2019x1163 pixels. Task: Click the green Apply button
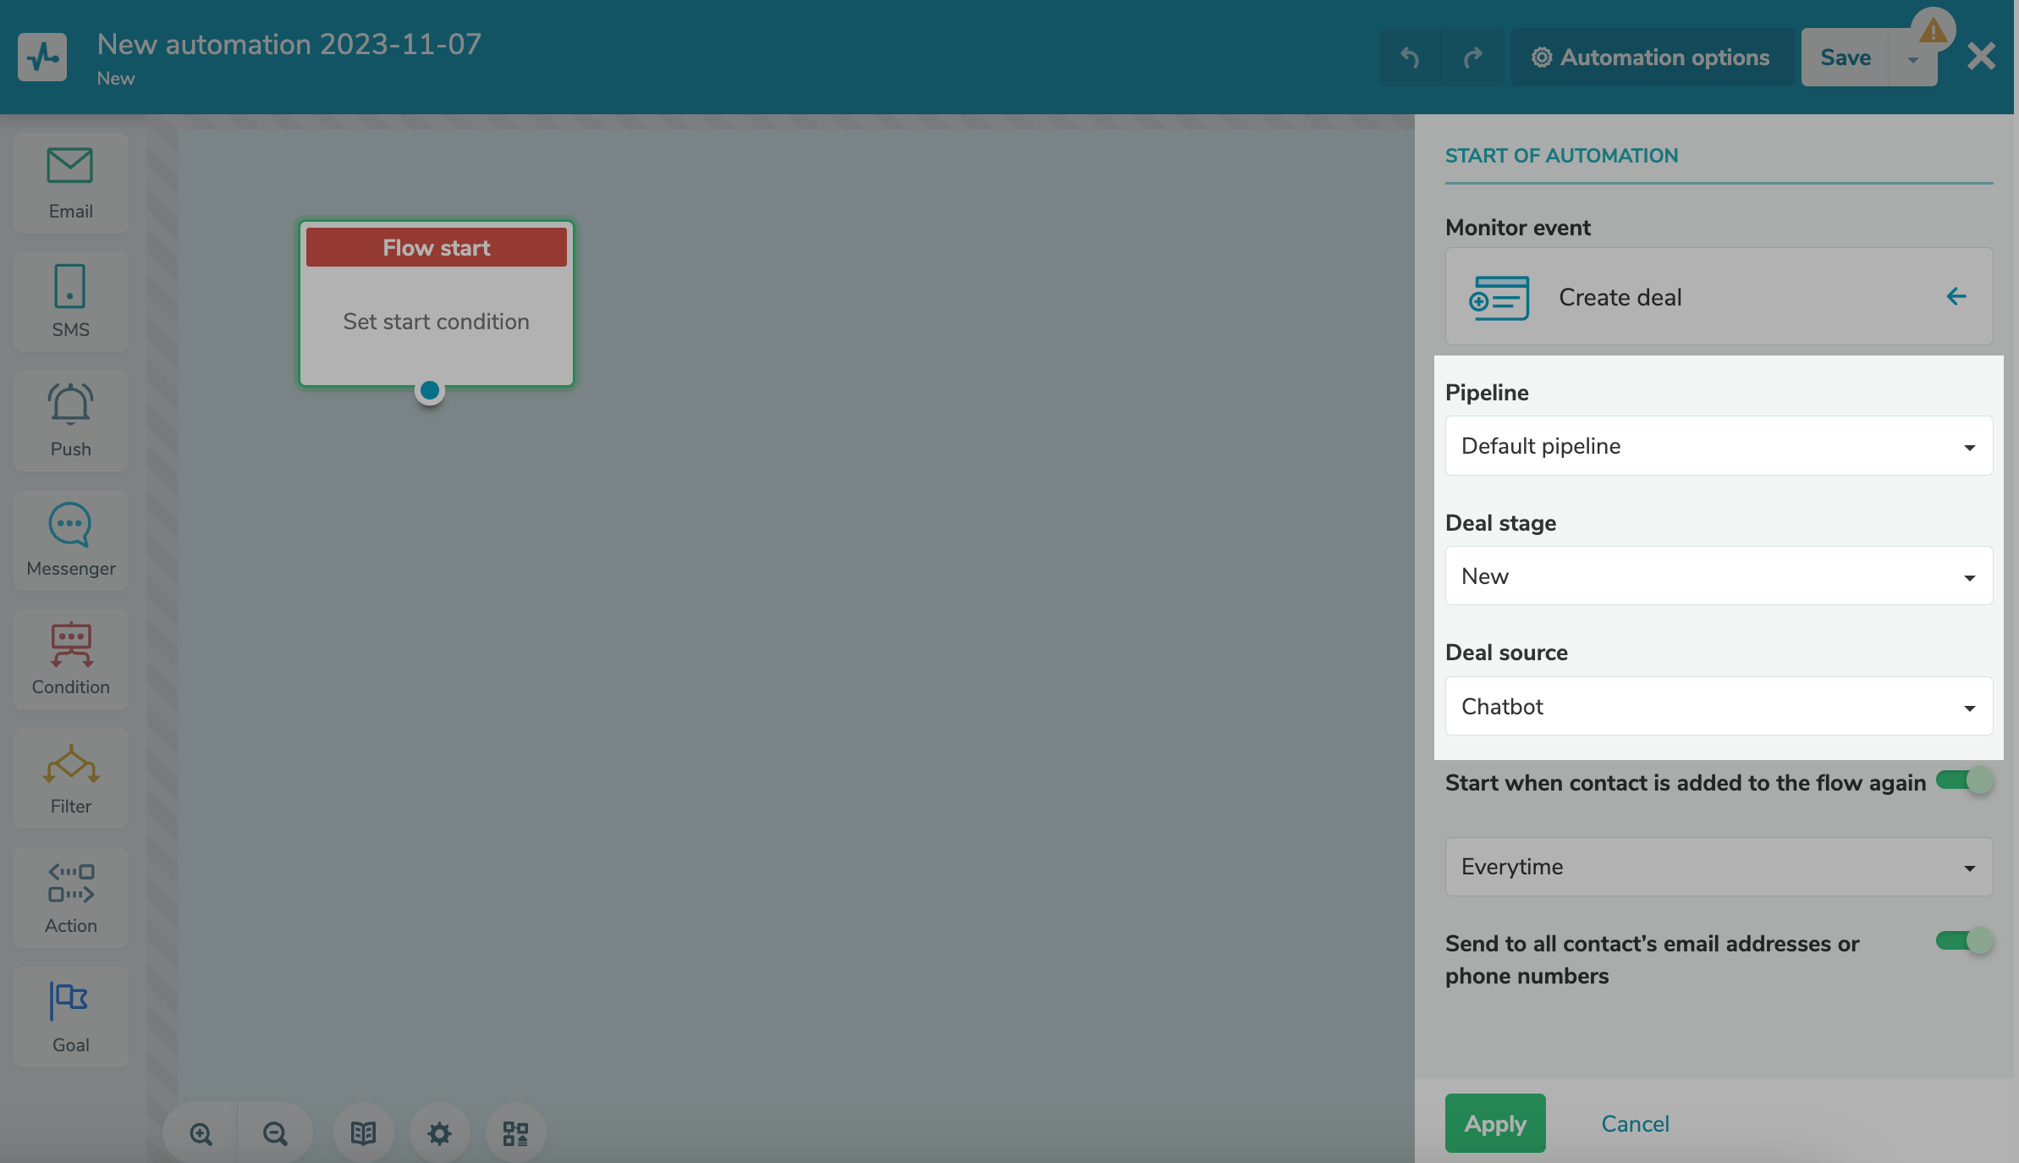(x=1495, y=1123)
